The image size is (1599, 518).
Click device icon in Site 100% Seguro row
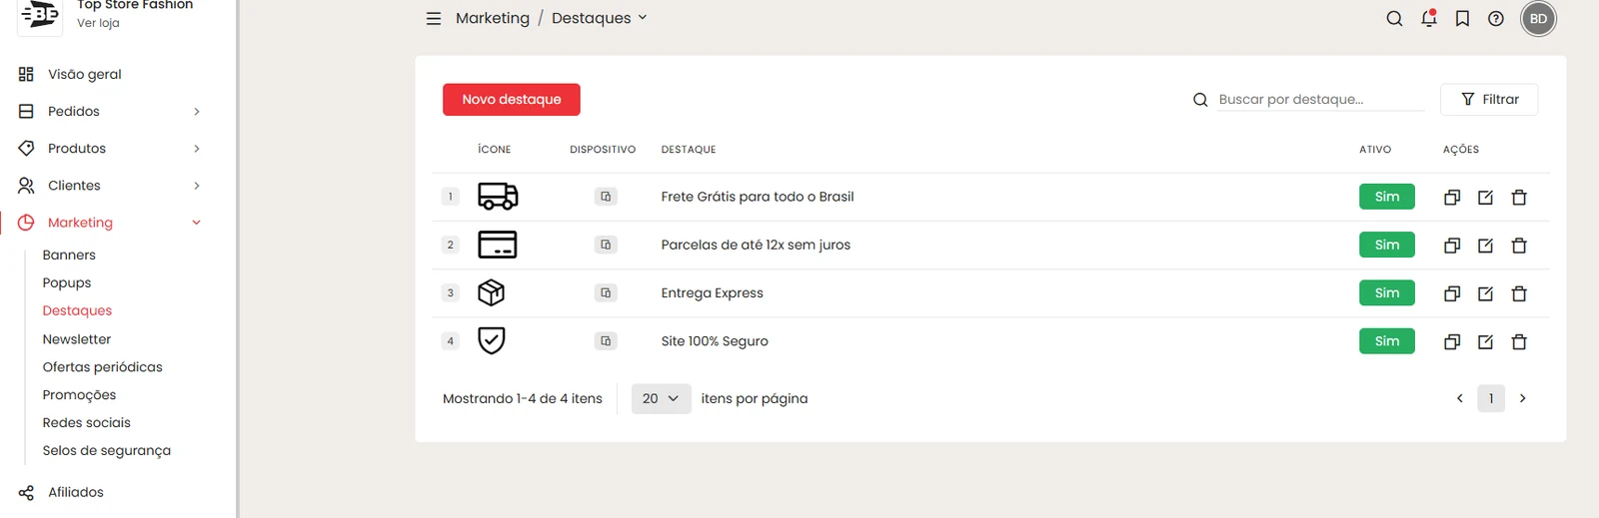[606, 340]
